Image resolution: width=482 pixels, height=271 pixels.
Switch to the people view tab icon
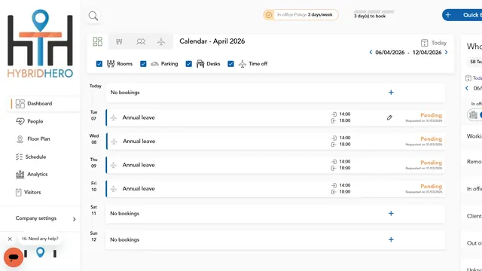pyautogui.click(x=141, y=41)
